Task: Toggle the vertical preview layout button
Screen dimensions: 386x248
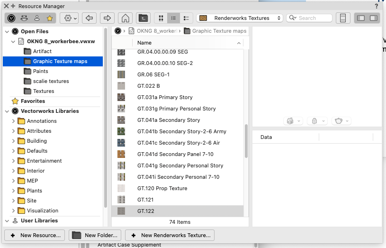Action: point(343,18)
